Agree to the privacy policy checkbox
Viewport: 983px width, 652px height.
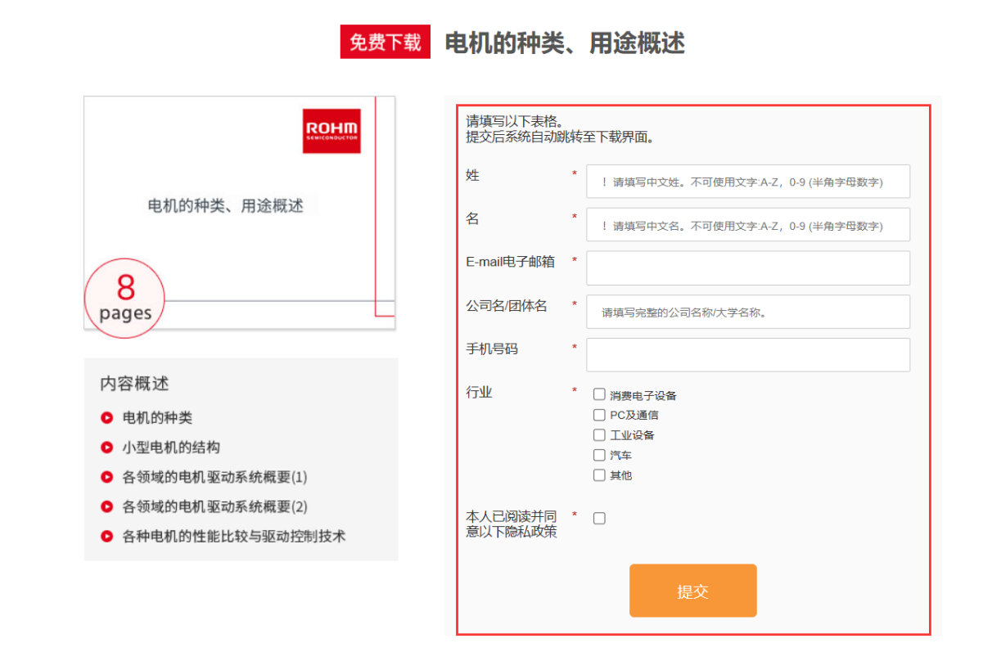(x=599, y=518)
